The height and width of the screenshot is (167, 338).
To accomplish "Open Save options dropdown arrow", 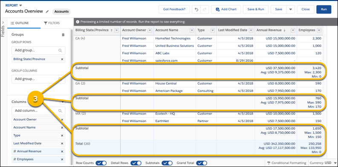I will (290, 9).
